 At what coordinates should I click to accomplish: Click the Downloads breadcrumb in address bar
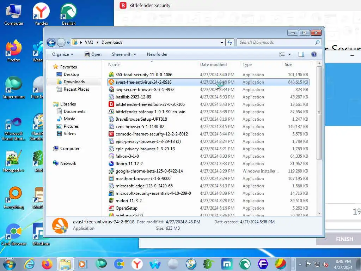(x=112, y=42)
